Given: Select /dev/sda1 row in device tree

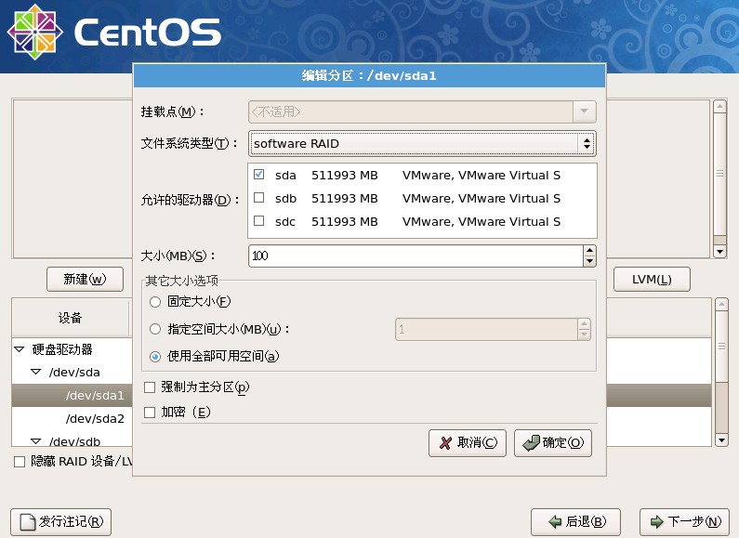Looking at the screenshot, I should click(x=72, y=395).
